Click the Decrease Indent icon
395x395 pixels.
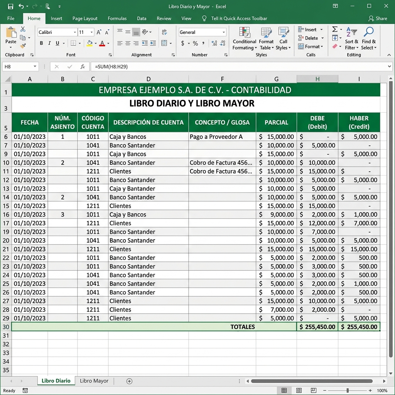click(145, 43)
